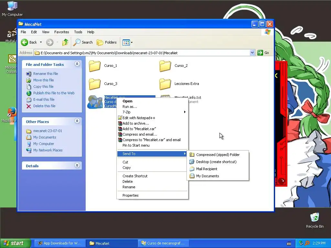Click Copy this file link
The width and height of the screenshot is (331, 248).
[x=43, y=87]
